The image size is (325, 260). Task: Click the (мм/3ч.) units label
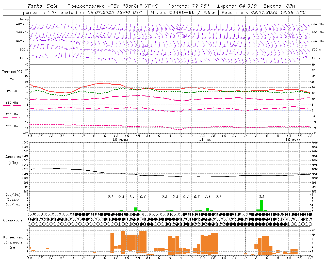[x=13, y=195]
